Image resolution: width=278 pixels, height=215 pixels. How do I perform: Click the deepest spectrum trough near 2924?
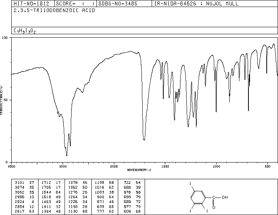(66, 156)
